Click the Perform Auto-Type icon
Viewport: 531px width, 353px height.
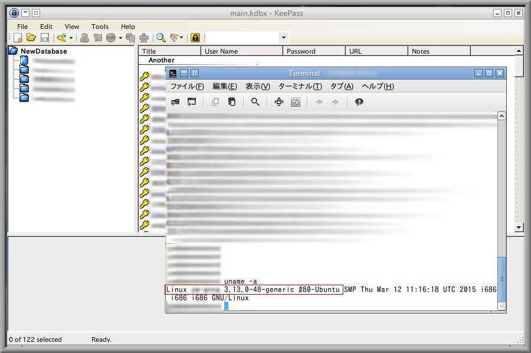pos(144,38)
